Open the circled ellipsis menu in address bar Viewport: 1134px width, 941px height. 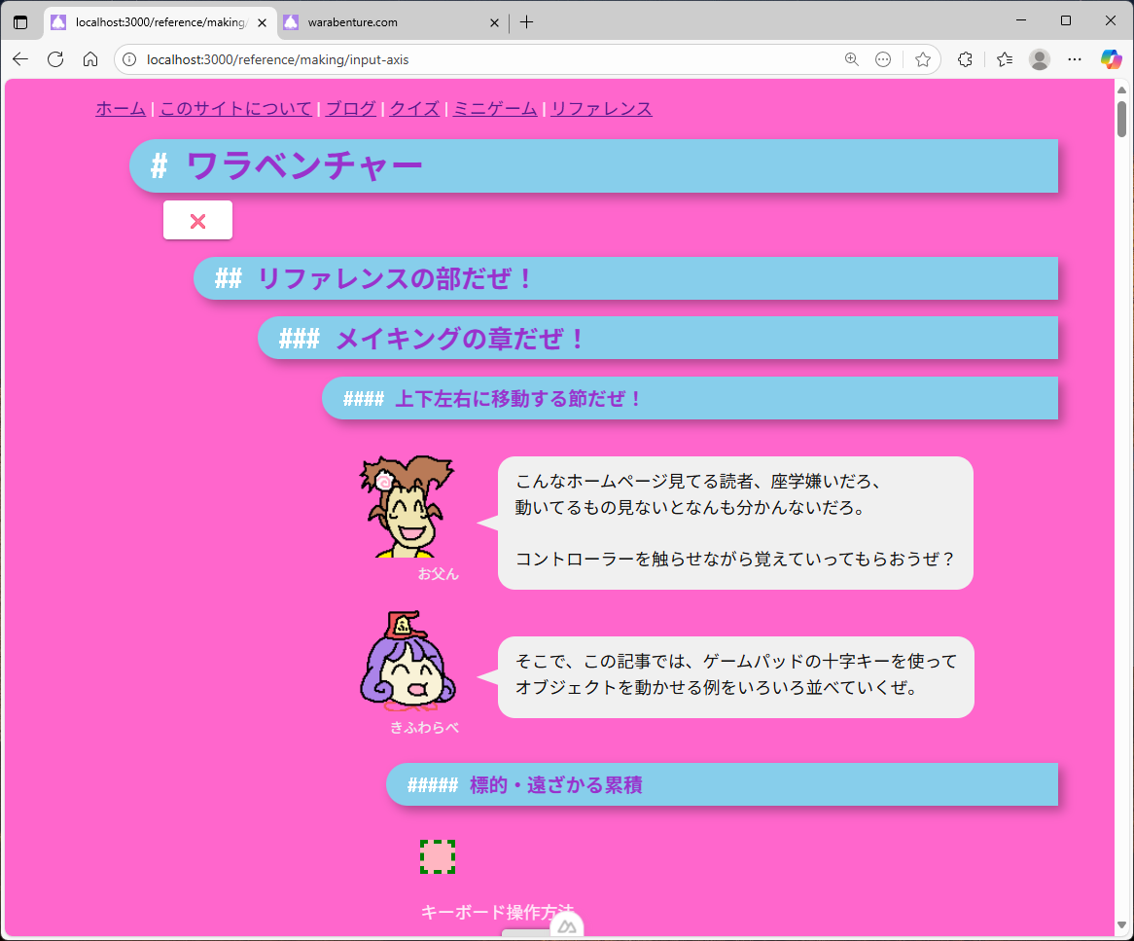(883, 59)
